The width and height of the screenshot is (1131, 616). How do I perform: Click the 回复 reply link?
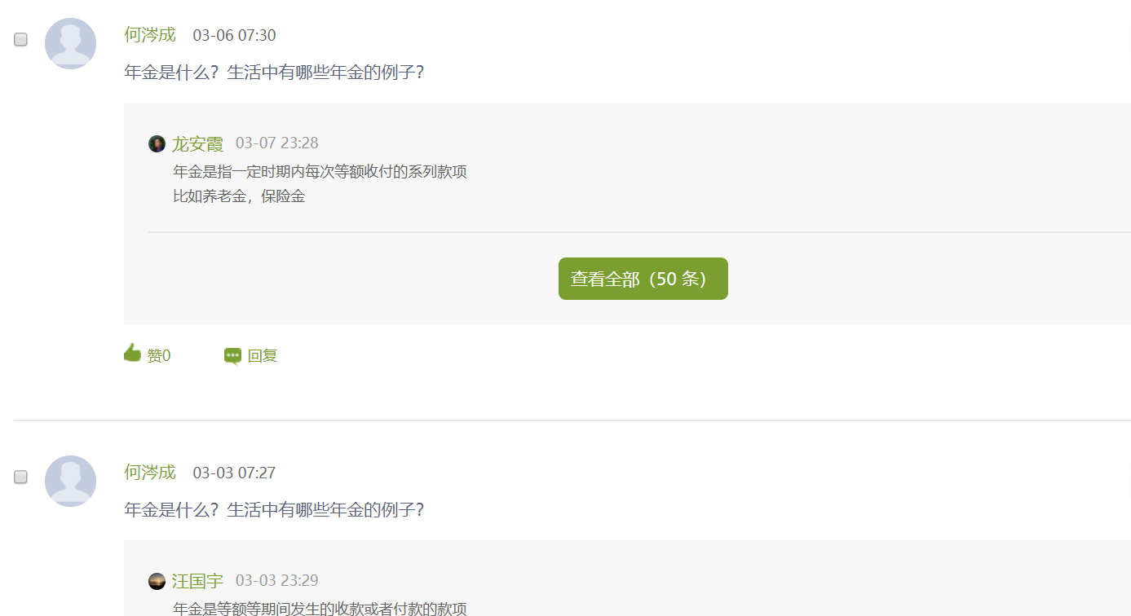(x=263, y=356)
